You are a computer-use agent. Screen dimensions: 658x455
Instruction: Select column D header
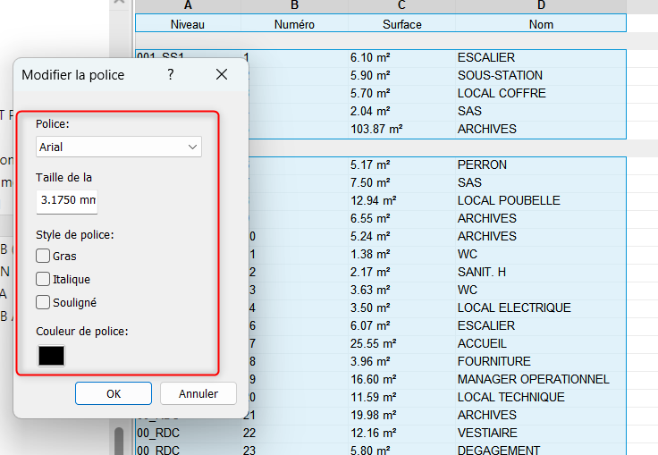click(x=541, y=5)
